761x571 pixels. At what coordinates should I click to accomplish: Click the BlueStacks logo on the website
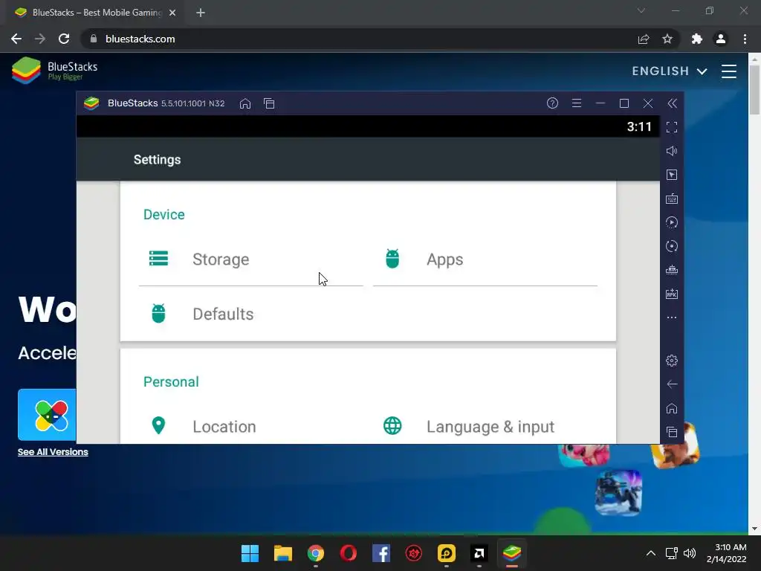point(54,71)
